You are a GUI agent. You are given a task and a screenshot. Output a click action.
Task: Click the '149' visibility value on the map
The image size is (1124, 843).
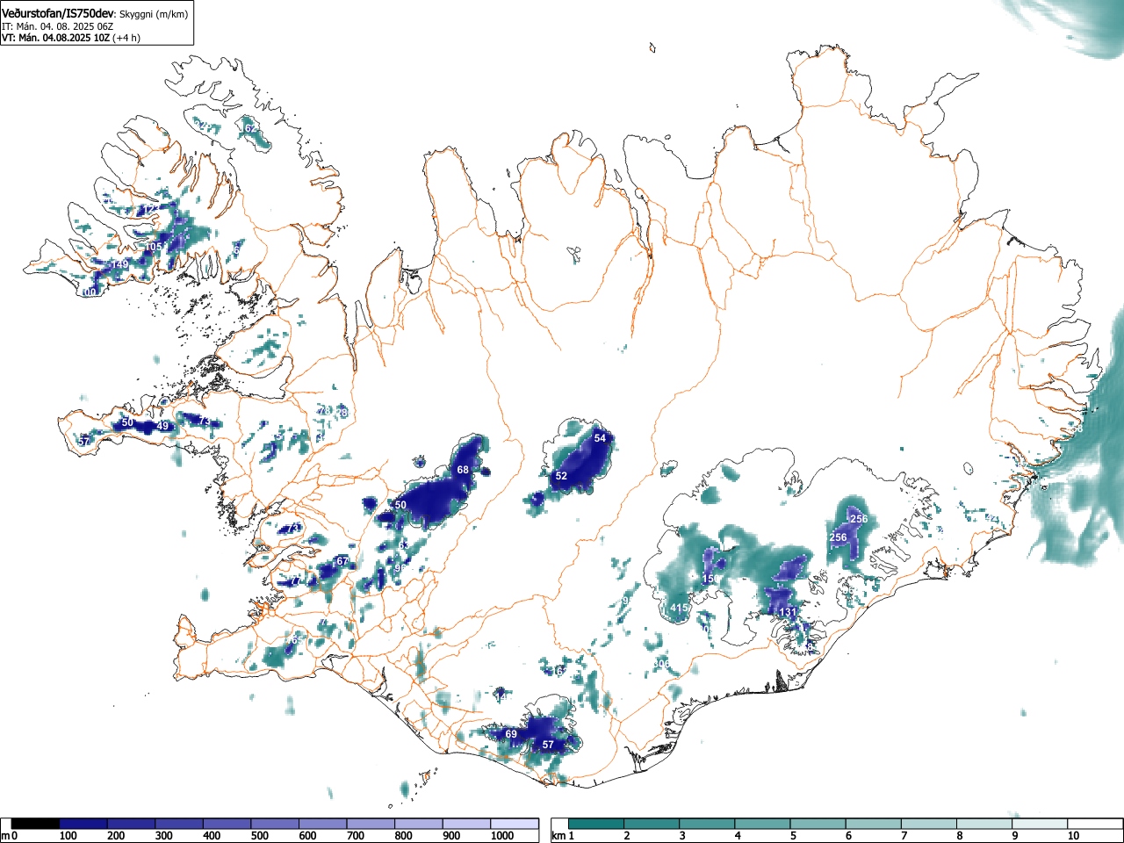[x=120, y=264]
